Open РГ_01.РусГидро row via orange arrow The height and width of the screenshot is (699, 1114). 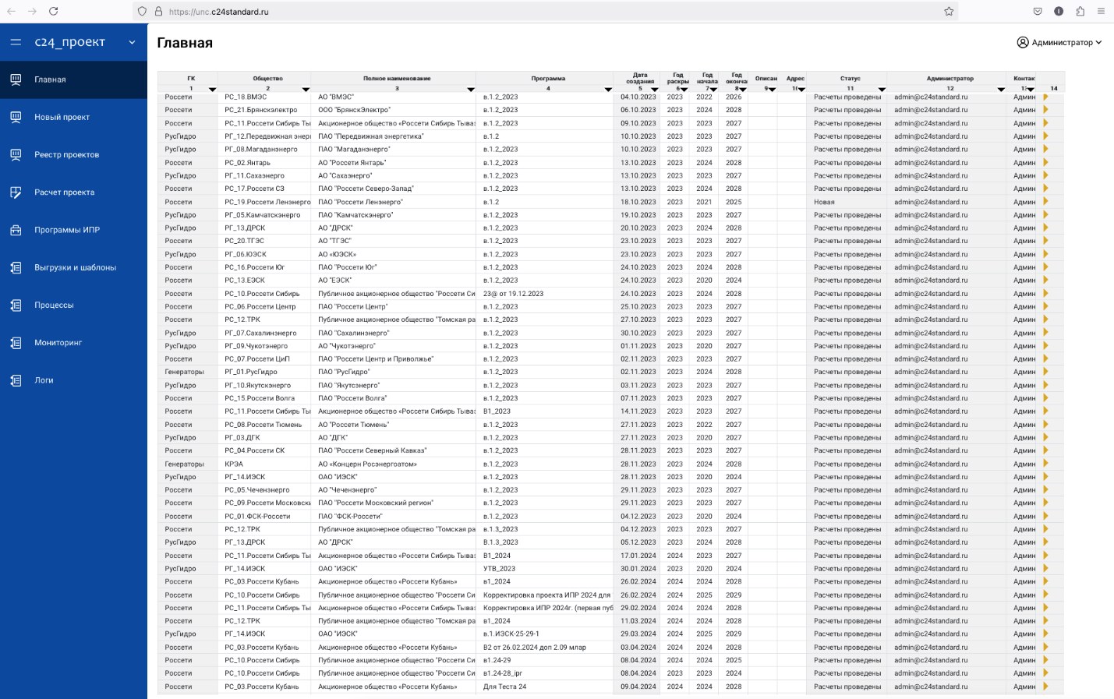click(x=1045, y=372)
